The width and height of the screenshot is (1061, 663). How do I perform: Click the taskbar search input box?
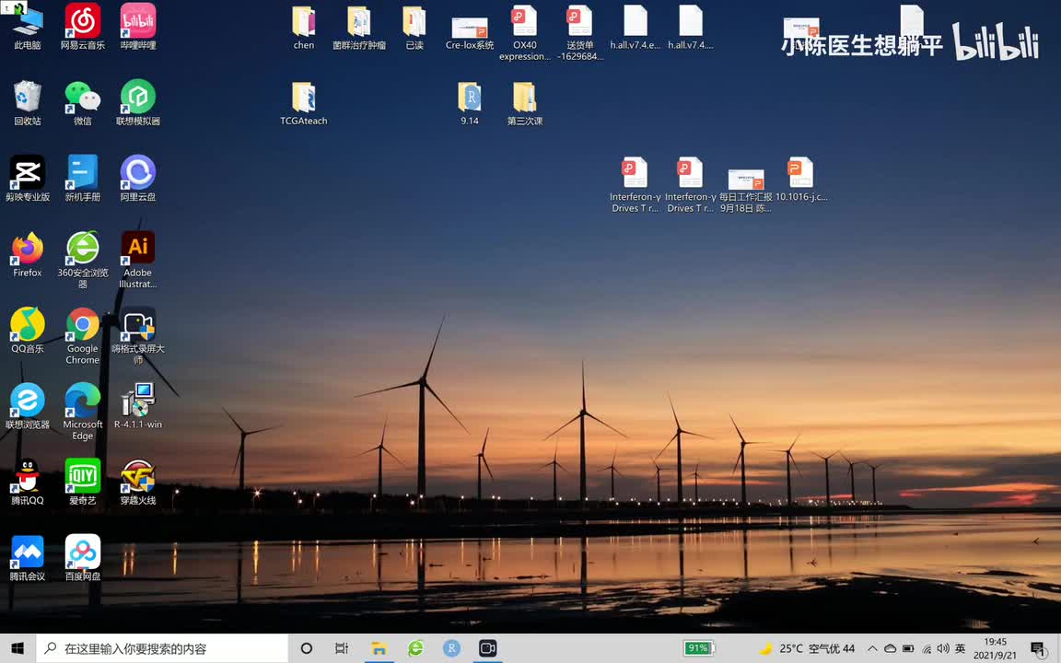click(166, 648)
